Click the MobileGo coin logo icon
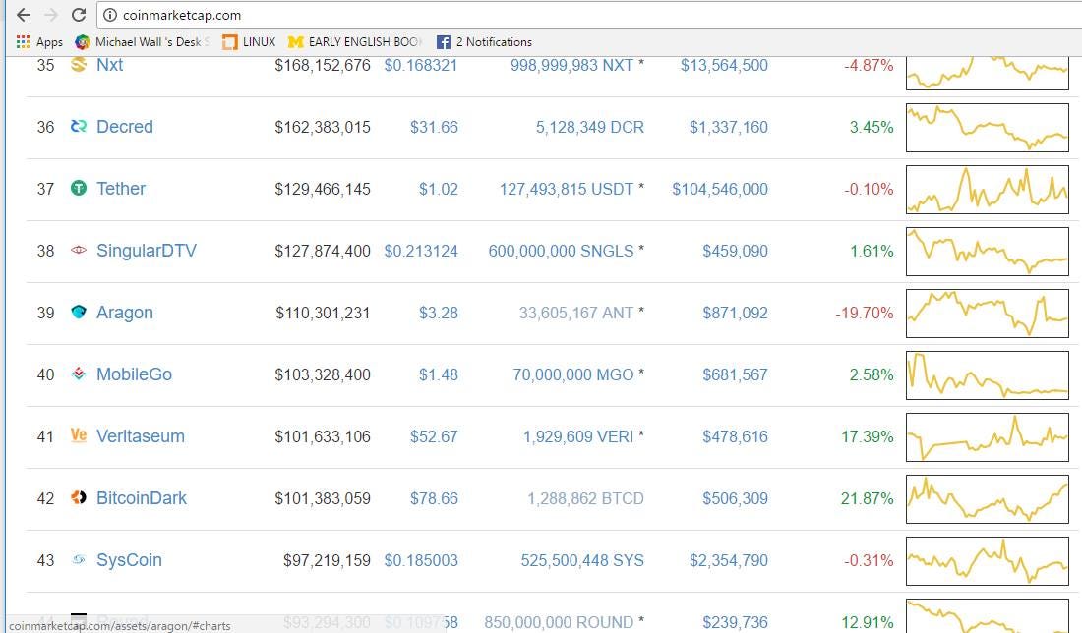The height and width of the screenshot is (633, 1082). [x=79, y=374]
